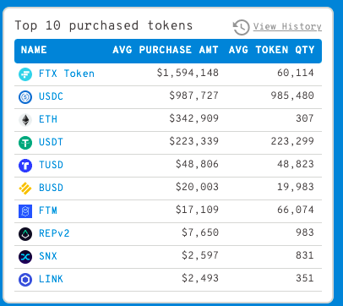Click the FTX Token logo icon

[25, 74]
